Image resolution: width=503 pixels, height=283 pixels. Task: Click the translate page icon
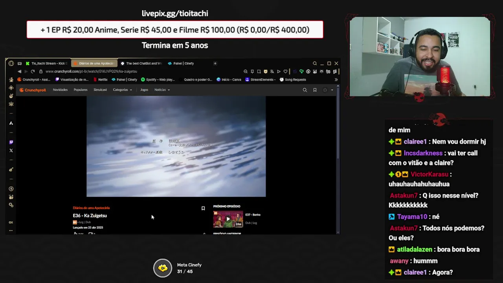(x=272, y=72)
